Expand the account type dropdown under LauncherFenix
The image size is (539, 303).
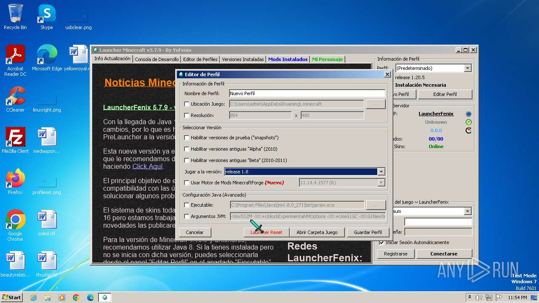pyautogui.click(x=467, y=211)
